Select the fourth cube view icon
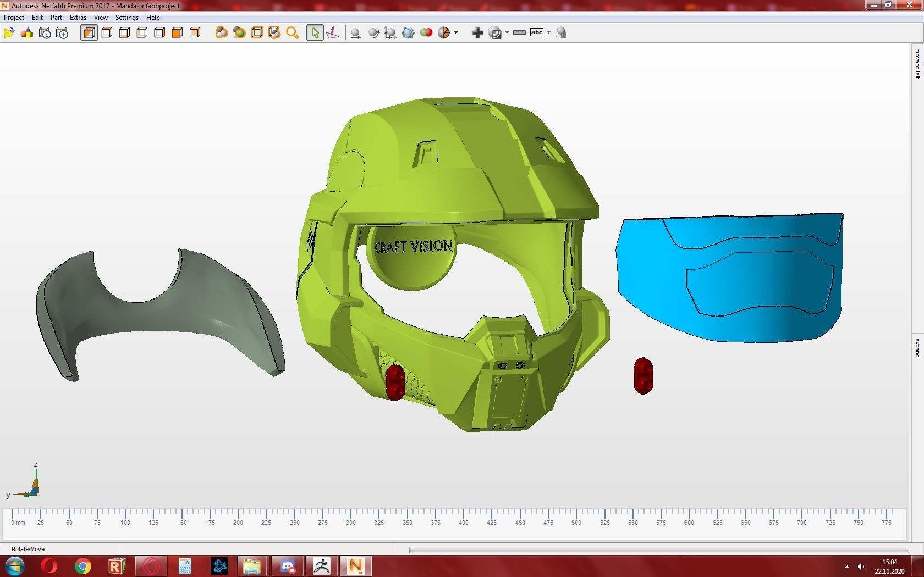 (x=142, y=33)
